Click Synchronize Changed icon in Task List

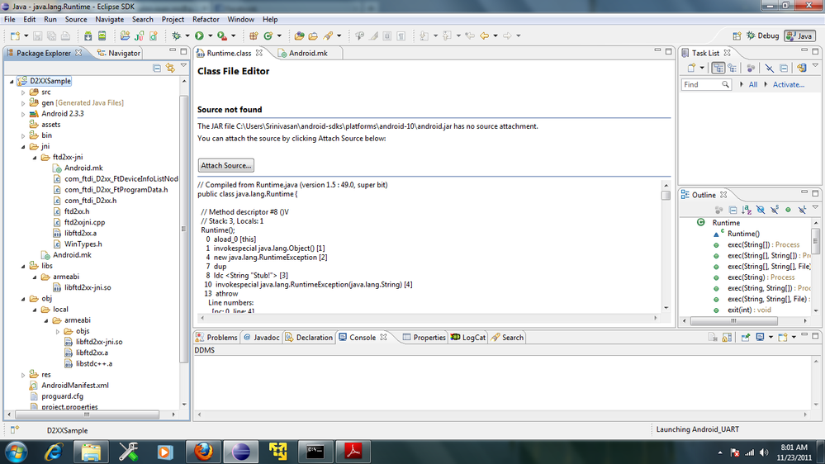pyautogui.click(x=801, y=68)
